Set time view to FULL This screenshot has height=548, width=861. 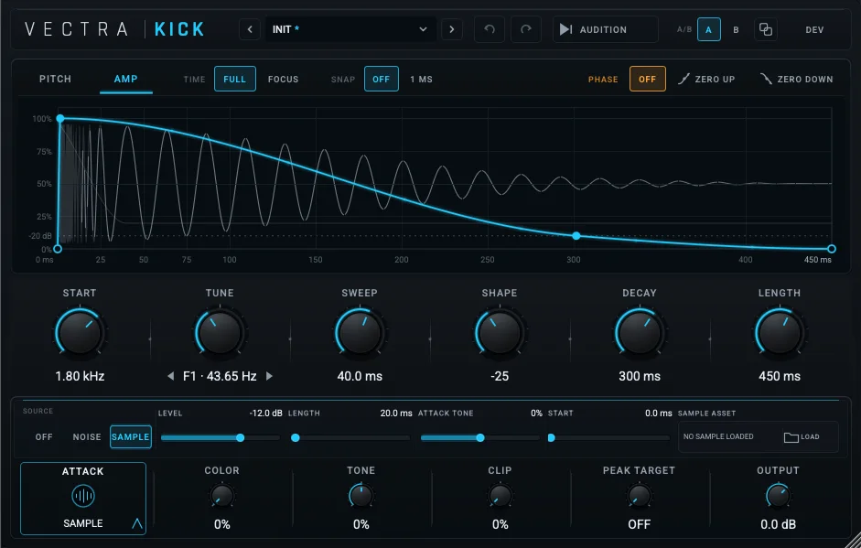tap(235, 79)
